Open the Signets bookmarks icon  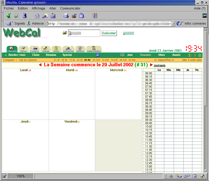click(x=9, y=24)
